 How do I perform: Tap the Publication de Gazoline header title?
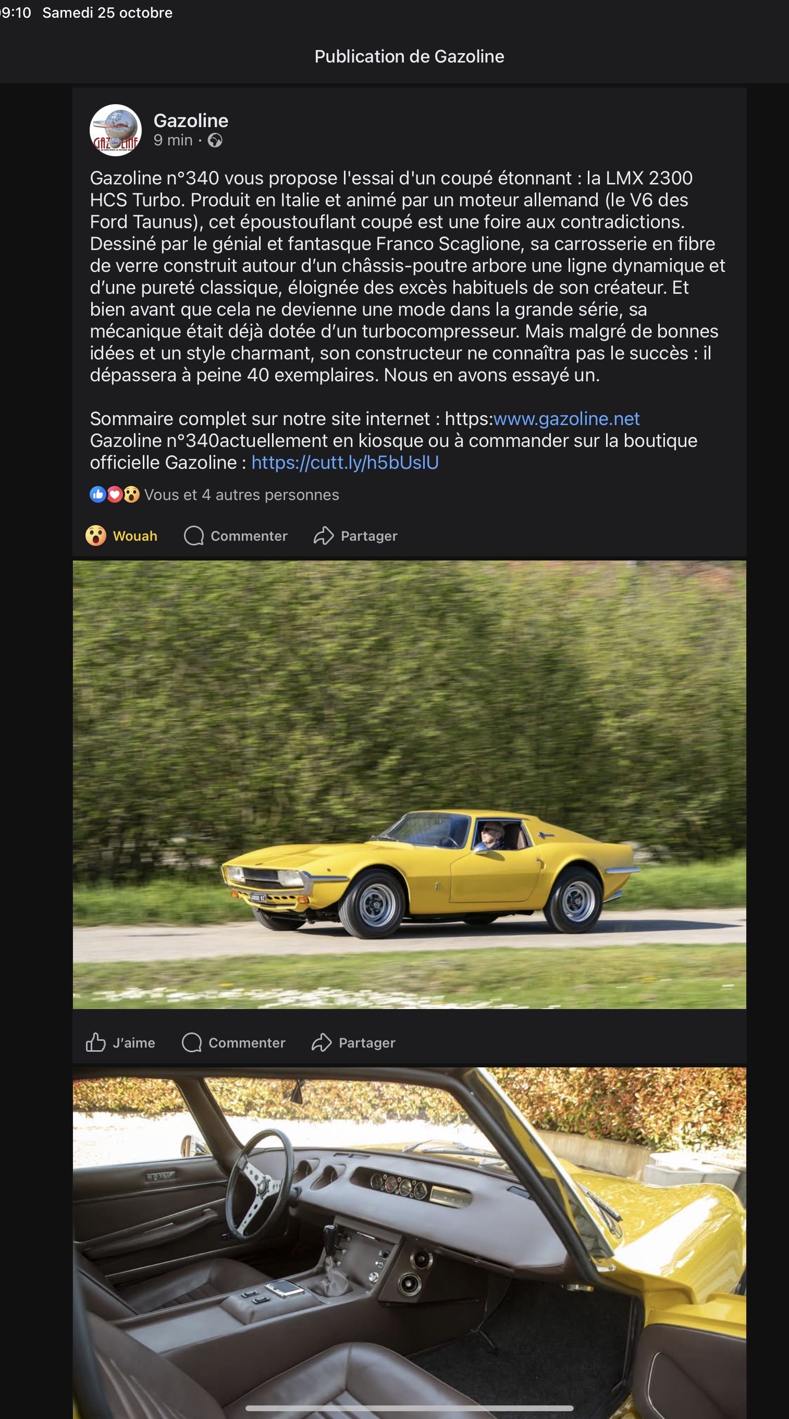click(410, 57)
